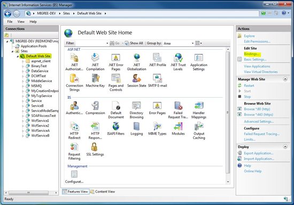
Task: Collapse the MIGREE-DEV server node
Action: click(7, 41)
